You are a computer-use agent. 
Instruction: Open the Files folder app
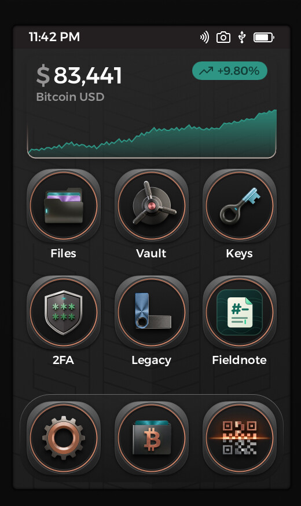(64, 206)
